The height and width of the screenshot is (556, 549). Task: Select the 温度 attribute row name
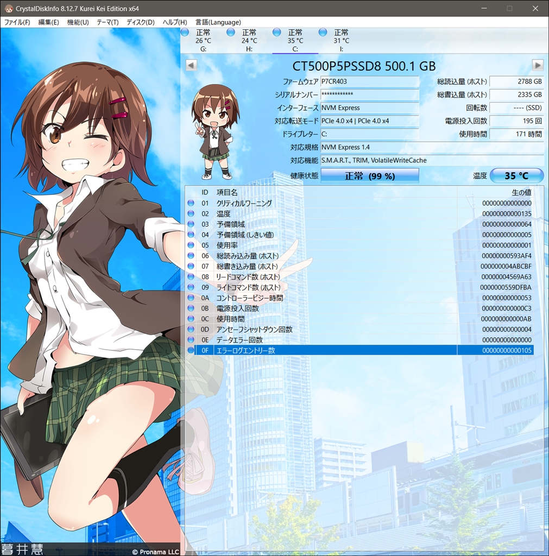[x=223, y=213]
